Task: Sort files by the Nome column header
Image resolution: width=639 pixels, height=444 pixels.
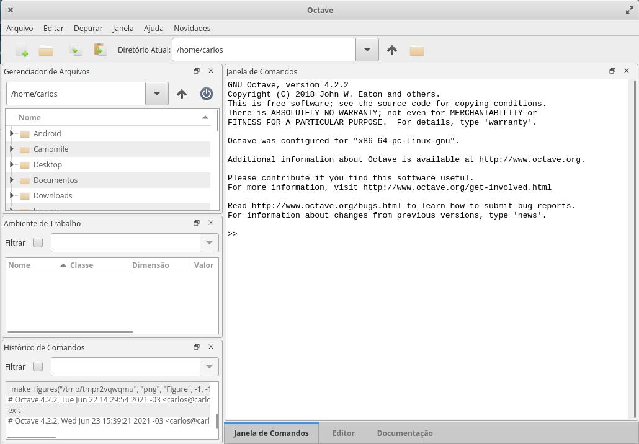Action: click(109, 117)
